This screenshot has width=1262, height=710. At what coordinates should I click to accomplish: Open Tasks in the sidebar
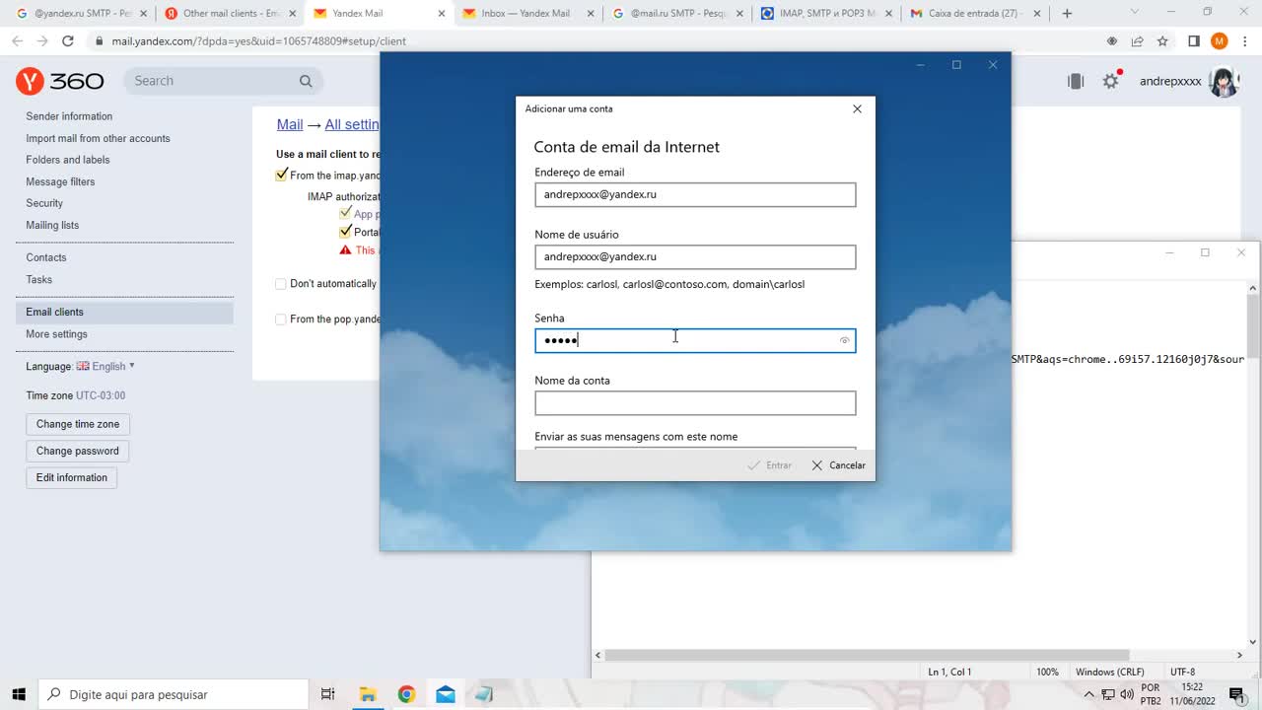(39, 279)
